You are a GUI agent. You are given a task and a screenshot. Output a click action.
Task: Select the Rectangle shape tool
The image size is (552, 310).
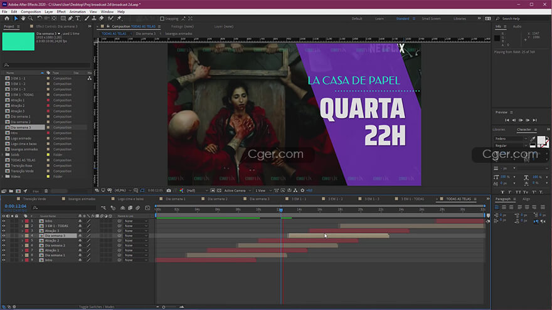click(63, 18)
